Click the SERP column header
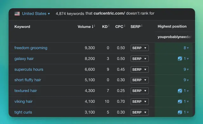 click(135, 27)
